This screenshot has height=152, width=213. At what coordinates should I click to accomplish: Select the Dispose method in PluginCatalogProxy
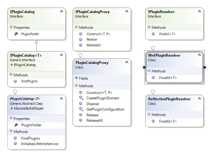pyautogui.click(x=93, y=104)
